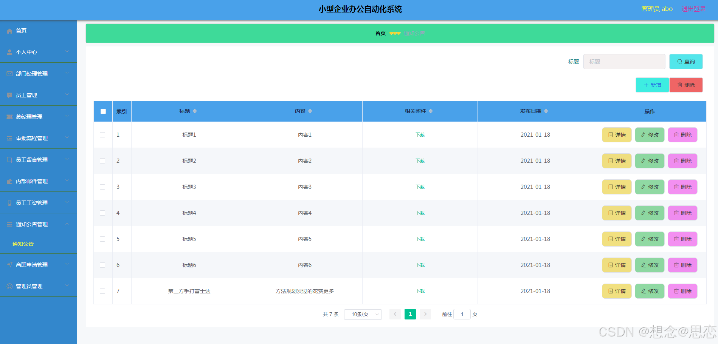Go to the next page arrow
The height and width of the screenshot is (344, 718).
click(x=425, y=314)
